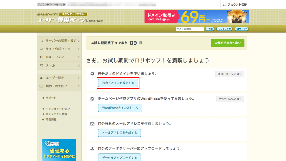Image resolution: width=286 pixels, height=161 pixels.
Task: Click the swap arrows icon beside アカウント切替
Action: point(225,4)
